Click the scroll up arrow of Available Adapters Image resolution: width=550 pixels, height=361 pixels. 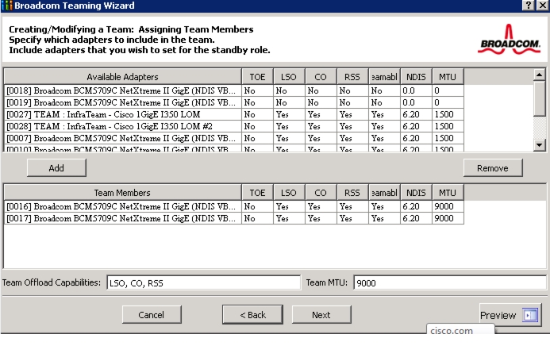(539, 75)
